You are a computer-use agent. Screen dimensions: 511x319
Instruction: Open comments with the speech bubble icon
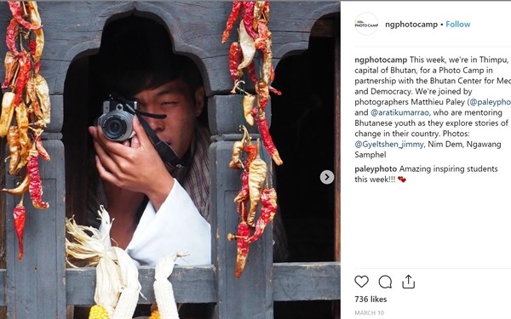point(385,282)
